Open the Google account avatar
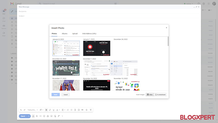The width and height of the screenshot is (218, 123). (214, 4)
